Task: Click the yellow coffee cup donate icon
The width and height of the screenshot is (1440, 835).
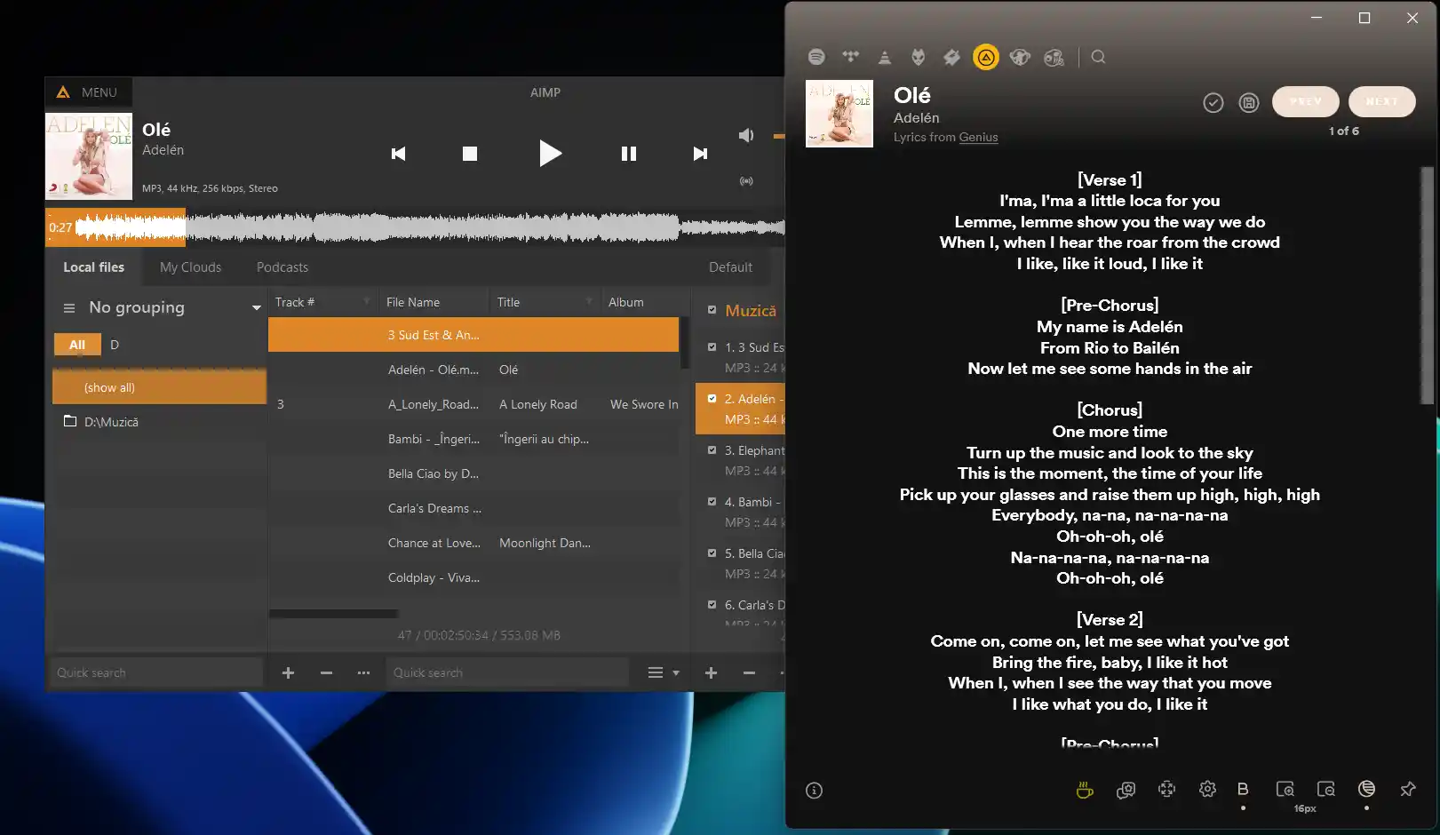Action: (1084, 789)
